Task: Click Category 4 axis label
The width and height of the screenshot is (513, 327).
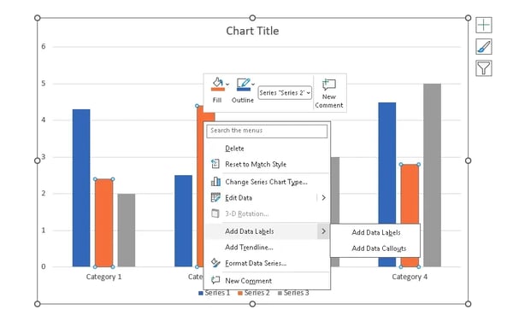Action: (410, 277)
